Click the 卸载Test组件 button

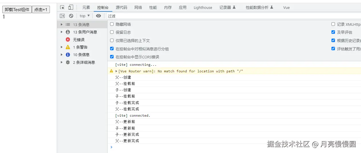tap(17, 9)
